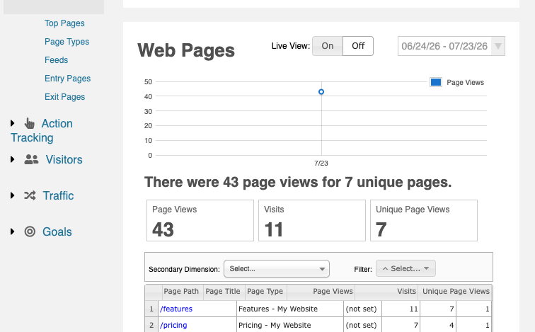Open the Action Tracking menu label
The height and width of the screenshot is (332, 535).
point(42,130)
